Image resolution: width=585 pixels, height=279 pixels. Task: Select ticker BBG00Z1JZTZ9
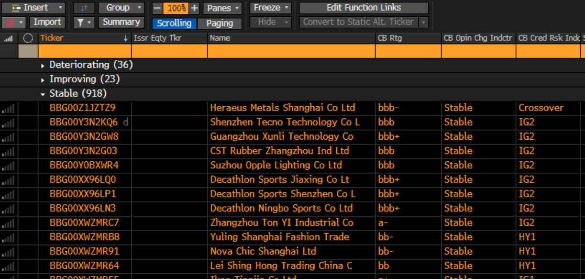tap(83, 108)
